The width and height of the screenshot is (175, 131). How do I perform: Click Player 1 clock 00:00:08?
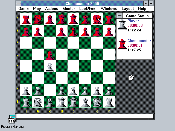pyautogui.click(x=135, y=25)
